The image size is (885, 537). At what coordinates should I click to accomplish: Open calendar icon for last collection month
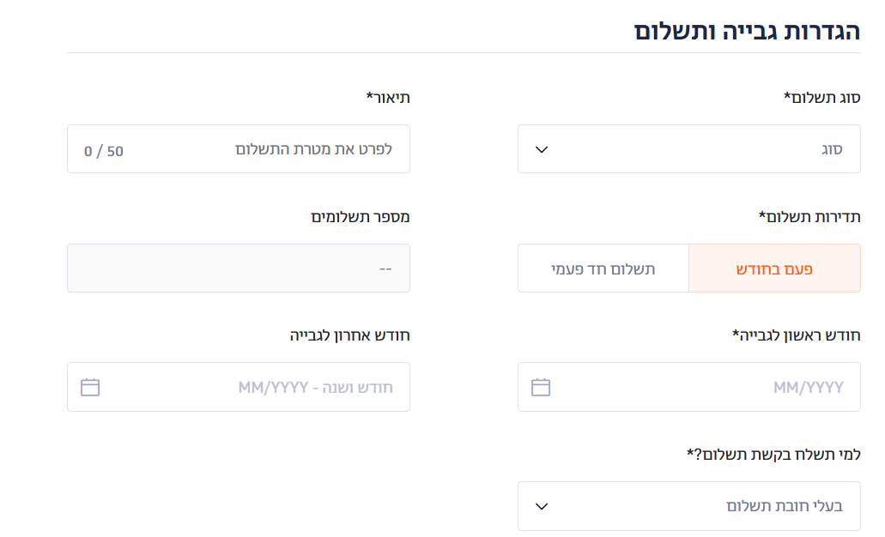tap(90, 387)
